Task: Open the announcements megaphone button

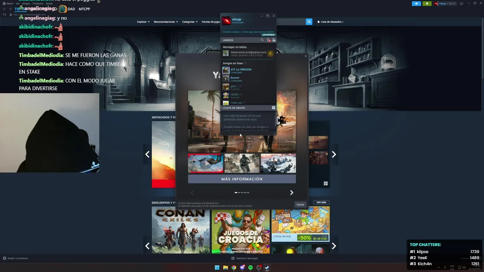Action: tap(416, 3)
